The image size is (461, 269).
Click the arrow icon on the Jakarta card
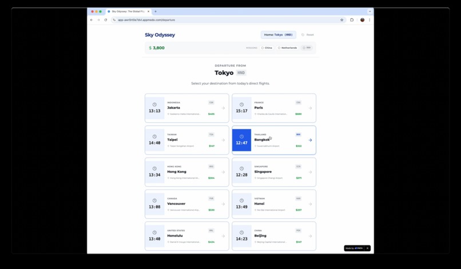pyautogui.click(x=223, y=108)
